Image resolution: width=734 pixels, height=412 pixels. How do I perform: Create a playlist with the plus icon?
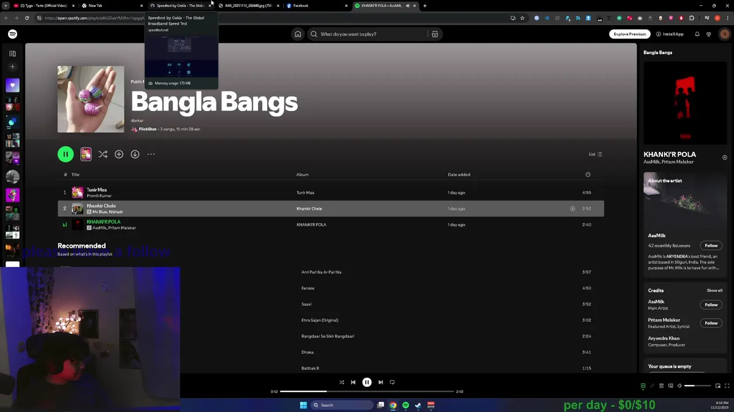tap(13, 67)
